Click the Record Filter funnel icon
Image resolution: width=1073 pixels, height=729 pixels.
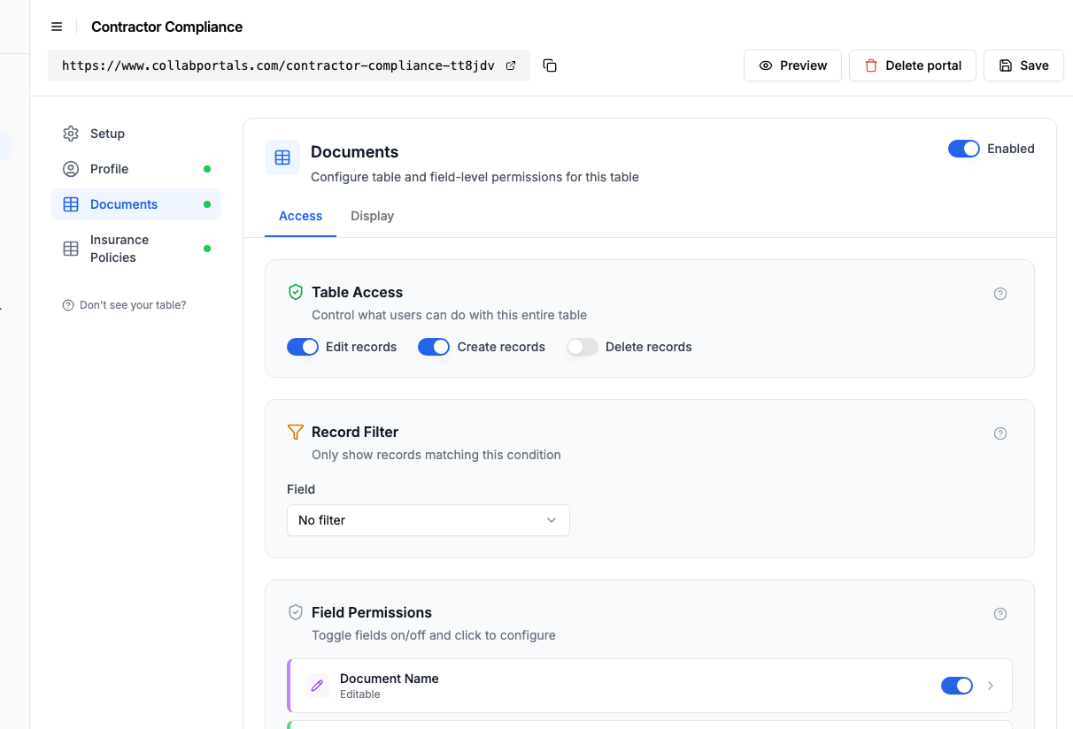click(296, 432)
